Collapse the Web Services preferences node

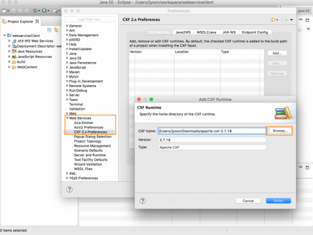67,118
